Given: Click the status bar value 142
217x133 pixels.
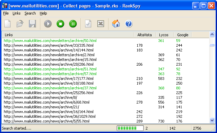Looking at the screenshot, I should [173, 128].
